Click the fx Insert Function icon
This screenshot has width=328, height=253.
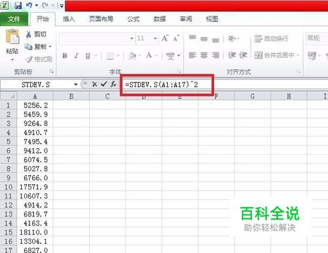pos(113,84)
